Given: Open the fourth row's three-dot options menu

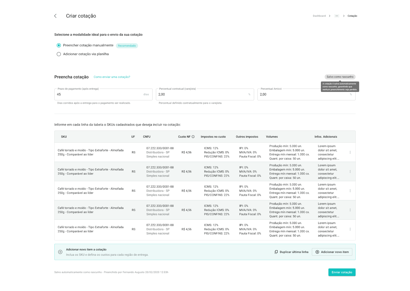Looking at the screenshot, I should (350, 210).
